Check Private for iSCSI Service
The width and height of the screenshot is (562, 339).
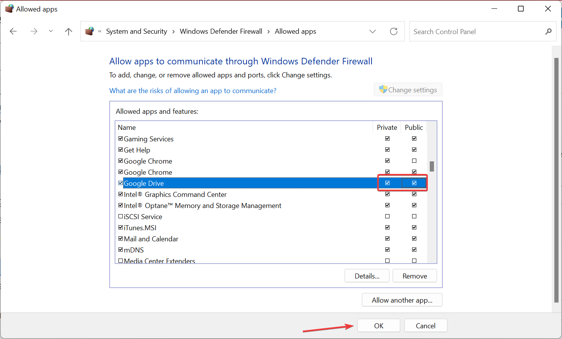point(387,216)
